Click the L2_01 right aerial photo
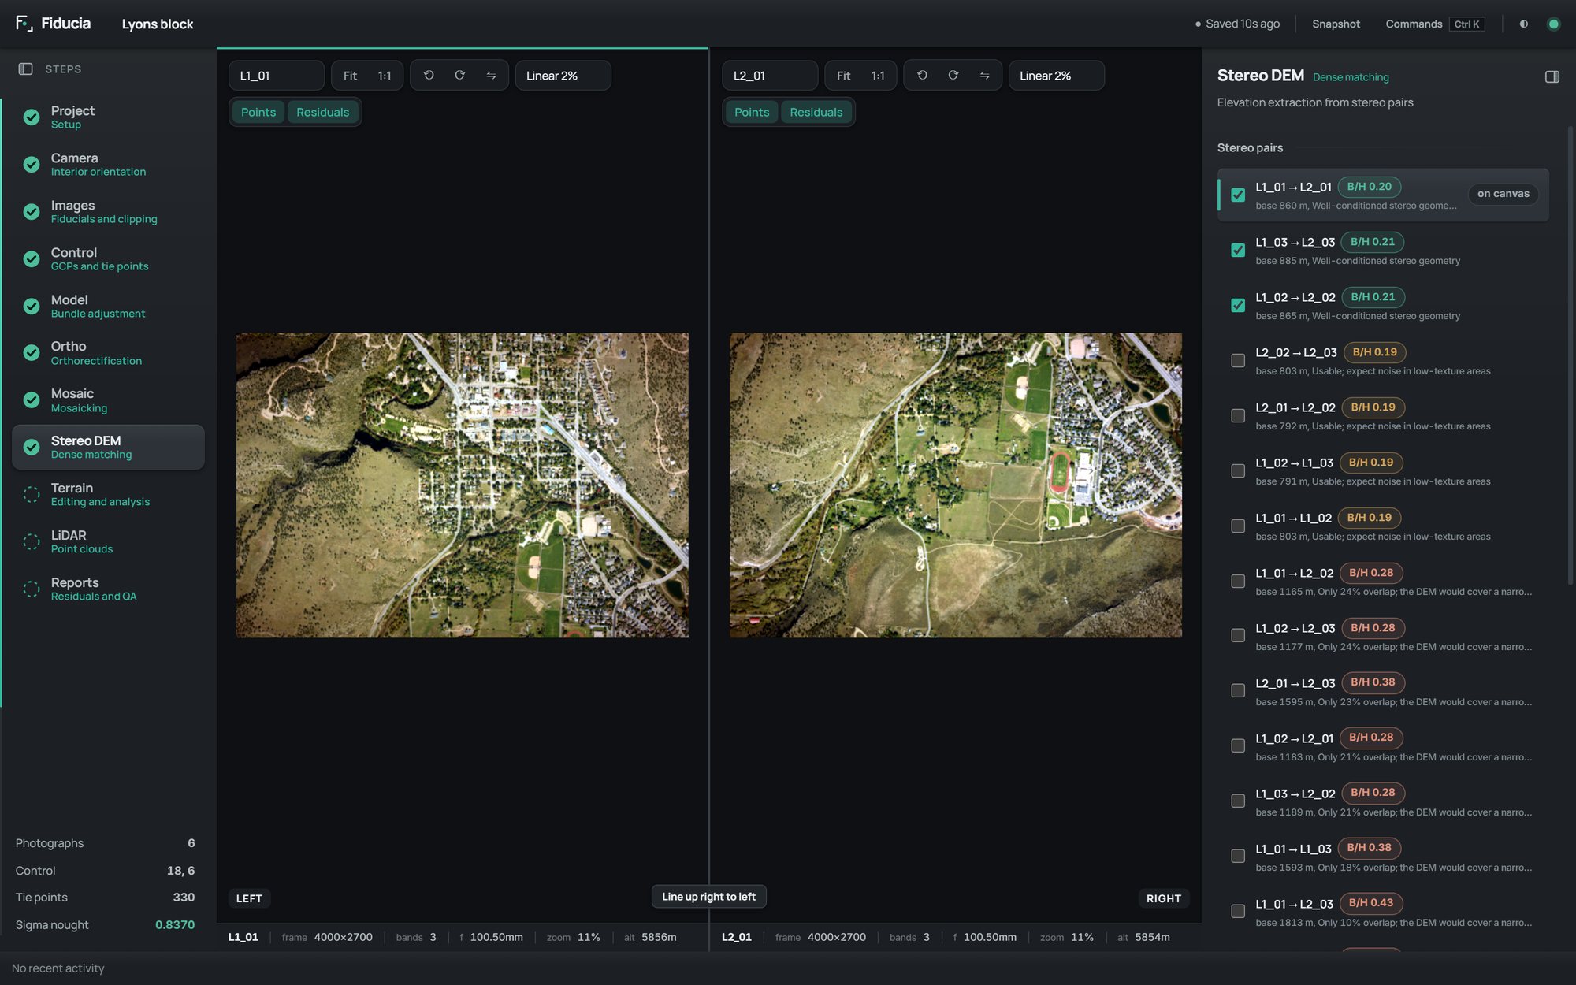 coord(955,485)
